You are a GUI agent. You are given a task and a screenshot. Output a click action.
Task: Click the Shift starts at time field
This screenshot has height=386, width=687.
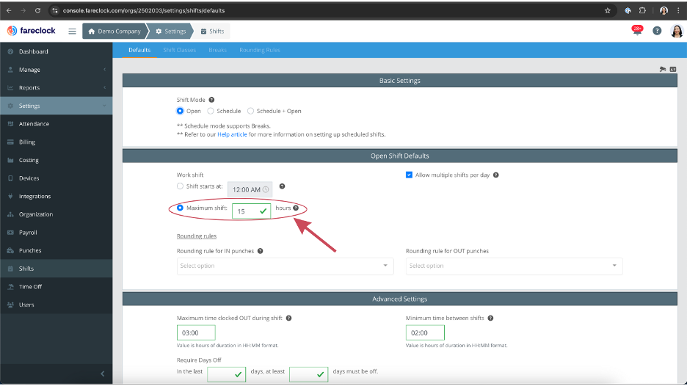point(250,189)
